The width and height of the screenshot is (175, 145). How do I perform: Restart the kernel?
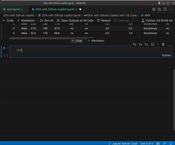[104, 20]
